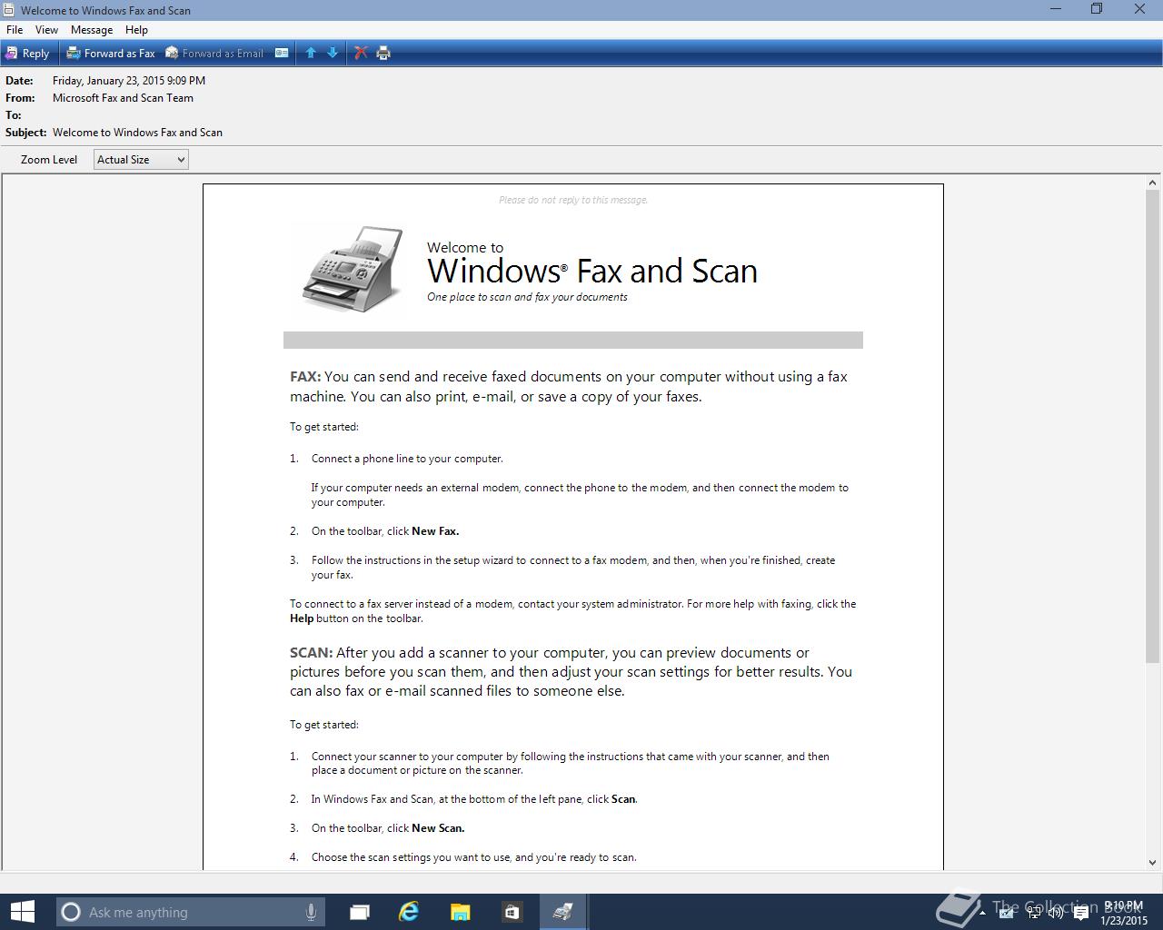Click the subject 'Welcome to Windows Fax and Scan'
Viewport: 1163px width, 930px height.
click(137, 133)
